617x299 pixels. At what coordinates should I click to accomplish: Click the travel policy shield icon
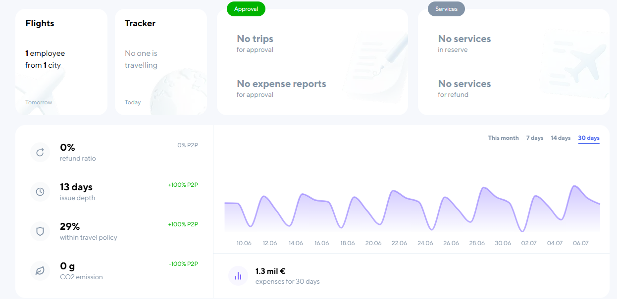click(x=40, y=231)
